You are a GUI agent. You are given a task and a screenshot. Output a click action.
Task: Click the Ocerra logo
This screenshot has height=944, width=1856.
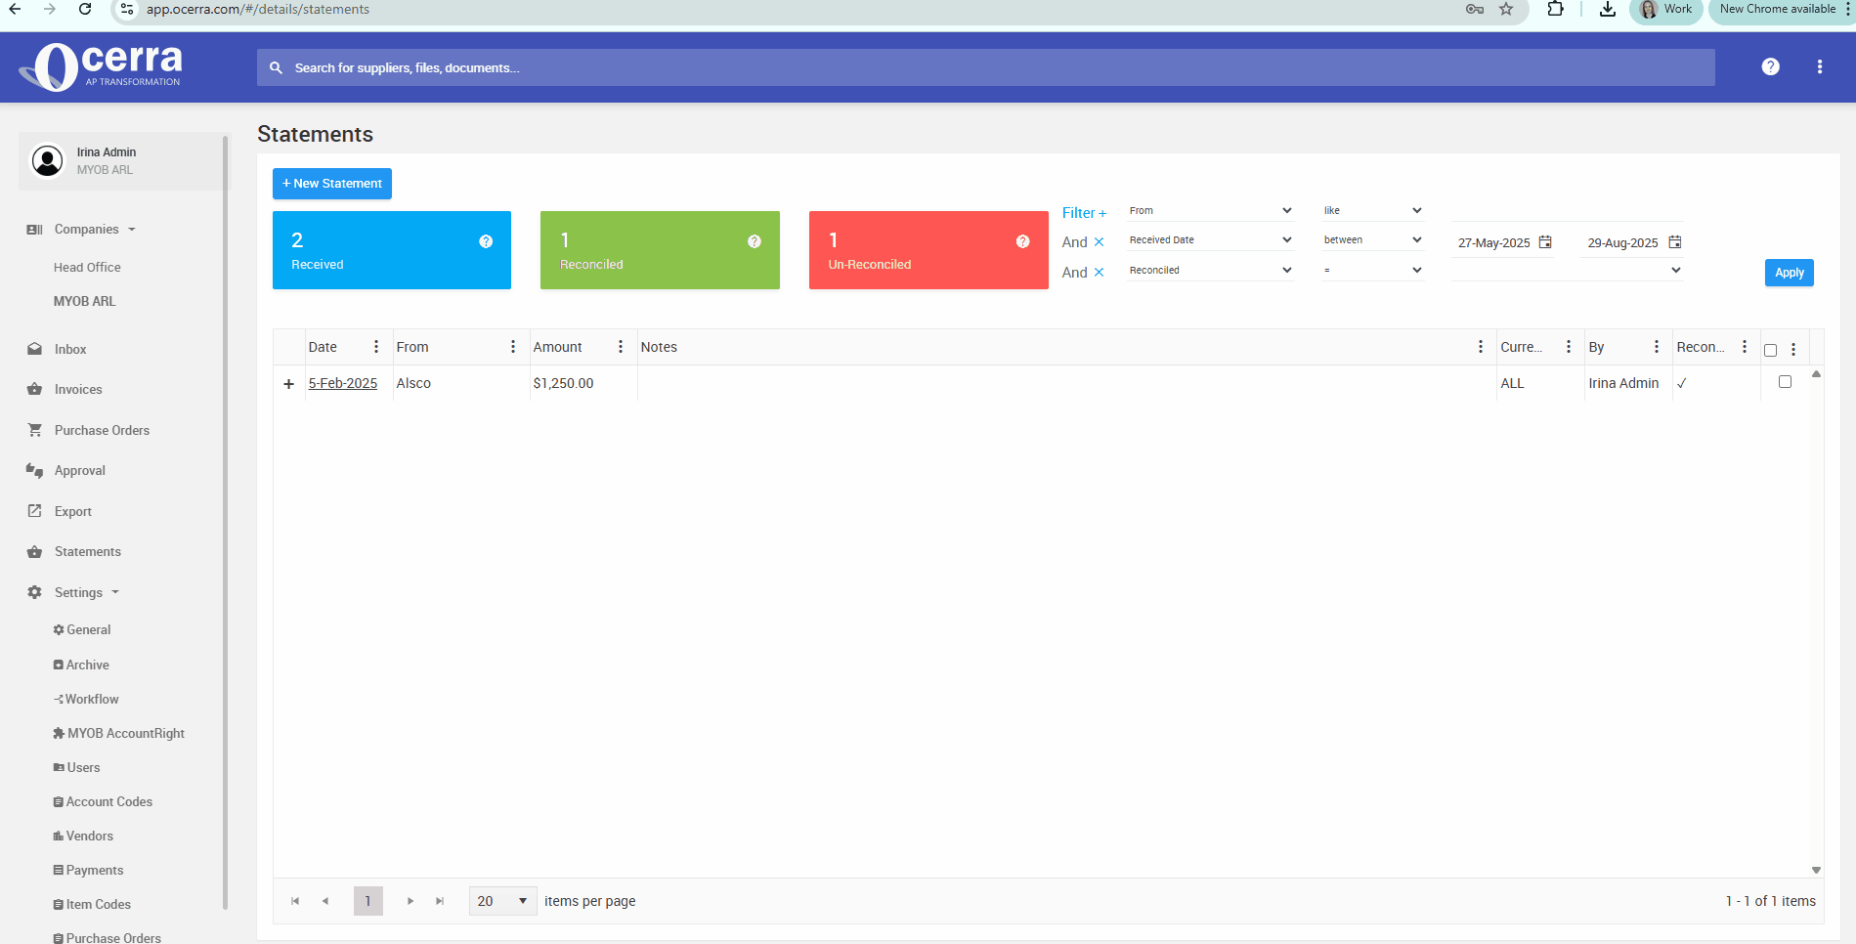pos(101,66)
